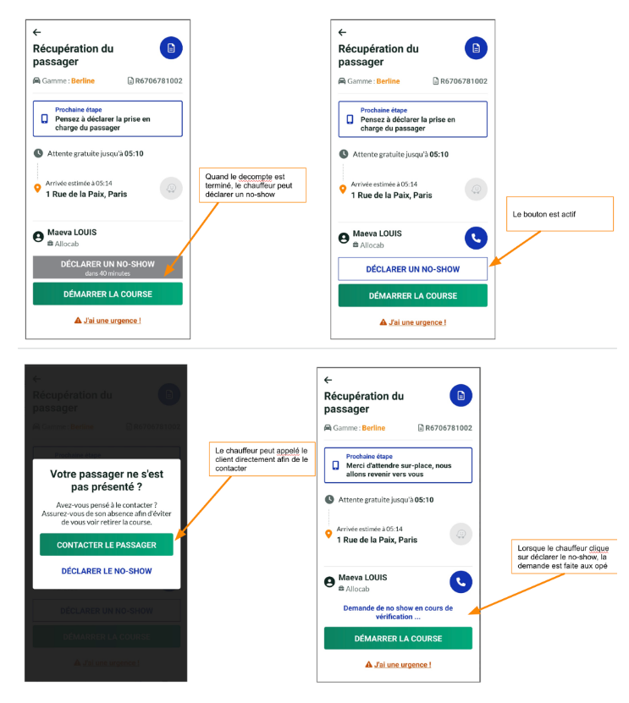The image size is (629, 703).
Task: Click CONTACTER LE PASSAGER in dialog
Action: point(107,545)
